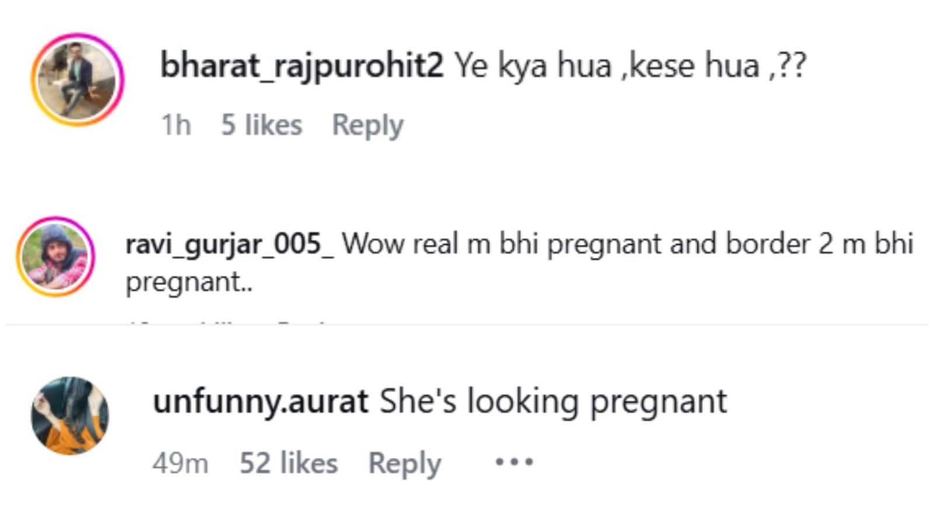The width and height of the screenshot is (934, 524).
Task: Open bharat_rajpurohit2's profile picture
Action: pyautogui.click(x=77, y=80)
